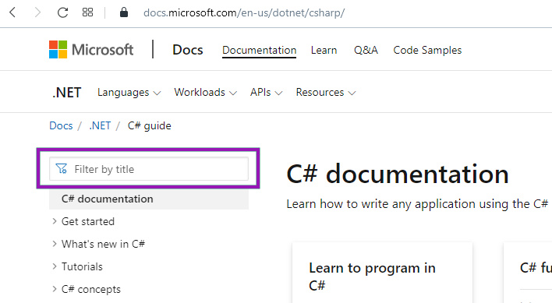This screenshot has width=552, height=303.
Task: Click the padlock security icon
Action: [x=123, y=12]
